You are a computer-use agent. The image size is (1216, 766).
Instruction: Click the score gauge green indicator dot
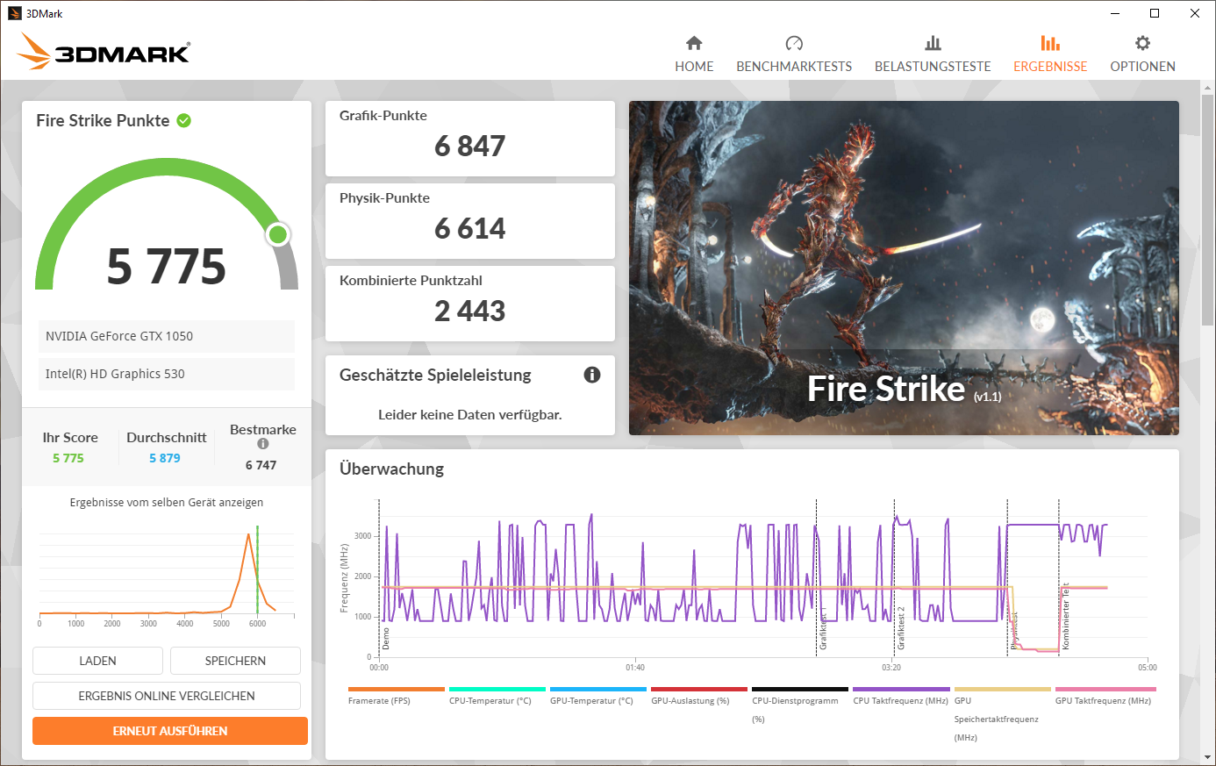point(278,234)
